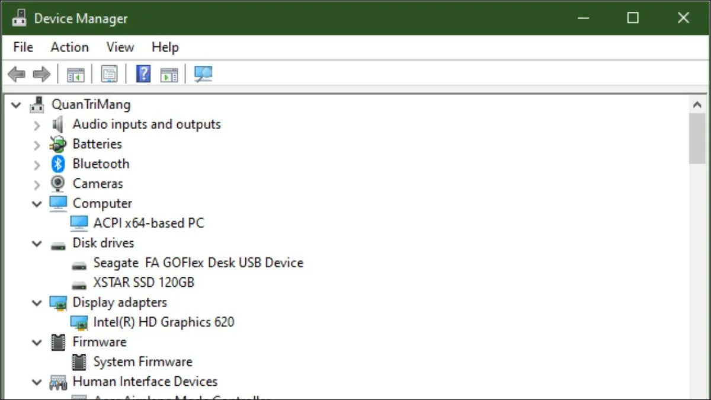Click Show/Hide Console Tree toolbar icon
Screen dimensions: 711x400
[x=76, y=74]
